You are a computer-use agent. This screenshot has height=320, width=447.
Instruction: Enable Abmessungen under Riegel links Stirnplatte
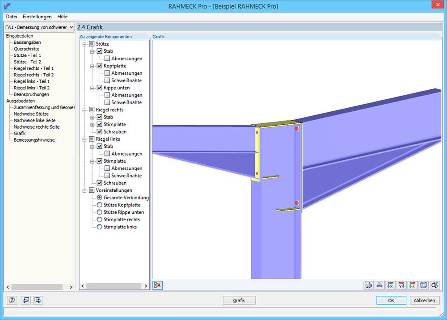[107, 168]
